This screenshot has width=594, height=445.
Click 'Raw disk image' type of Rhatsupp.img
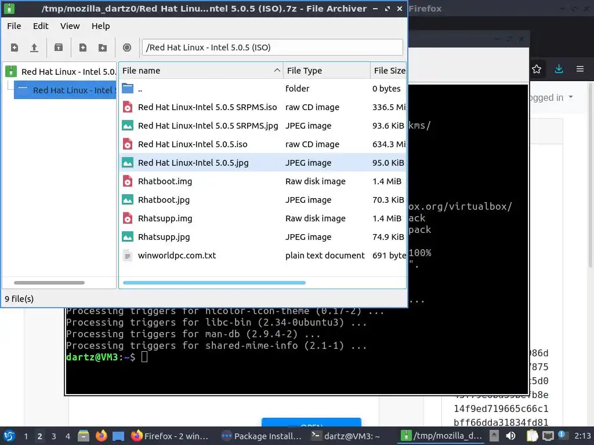coord(315,218)
